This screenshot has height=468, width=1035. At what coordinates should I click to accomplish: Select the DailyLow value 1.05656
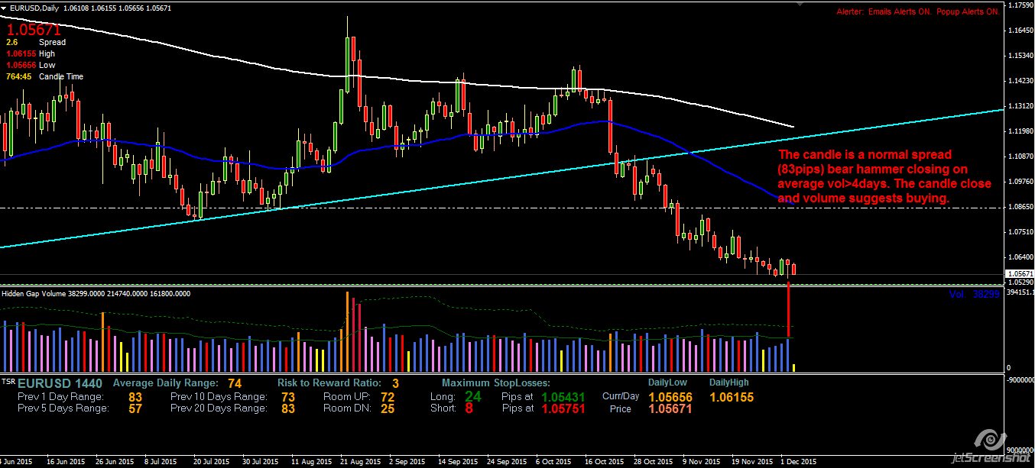[x=670, y=397]
